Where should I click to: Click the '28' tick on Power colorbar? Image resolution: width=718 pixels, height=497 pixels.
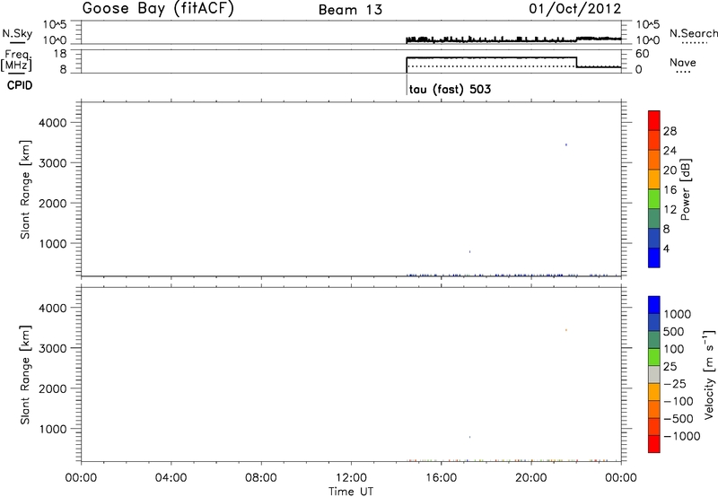point(670,131)
